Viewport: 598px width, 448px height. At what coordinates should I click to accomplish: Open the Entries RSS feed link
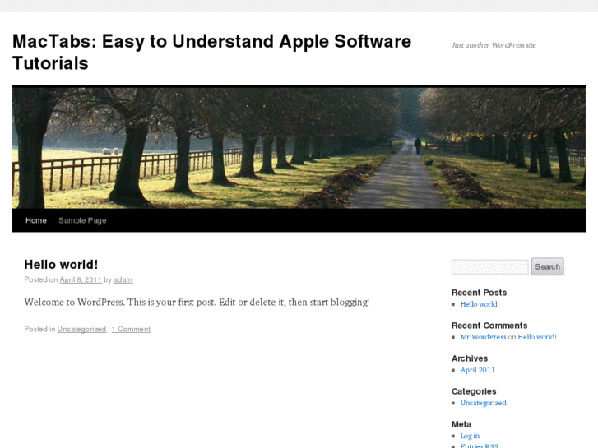coord(480,446)
